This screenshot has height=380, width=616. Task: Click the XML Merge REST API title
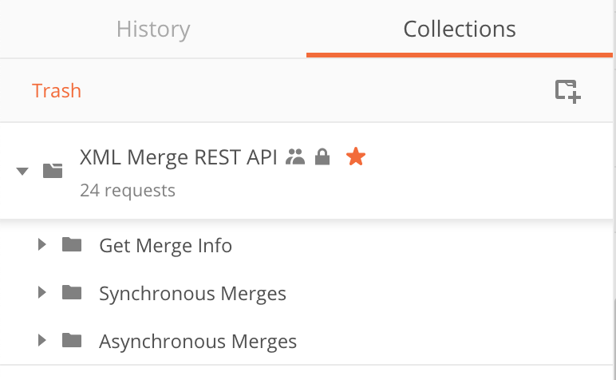tap(179, 157)
